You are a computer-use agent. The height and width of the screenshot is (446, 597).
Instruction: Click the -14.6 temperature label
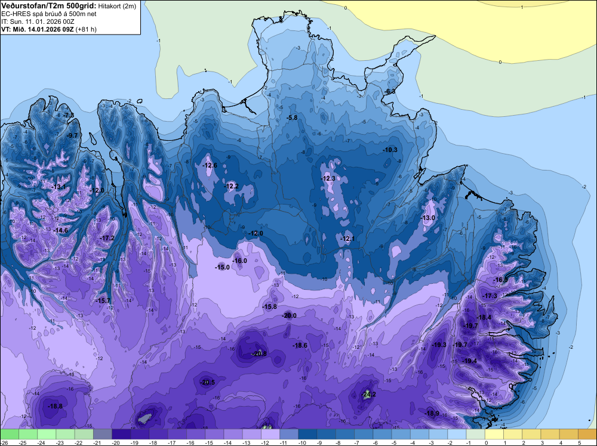pyautogui.click(x=60, y=230)
